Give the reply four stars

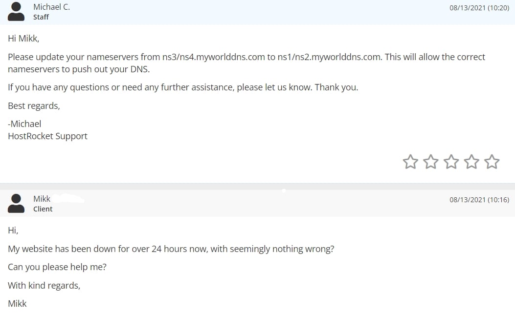pyautogui.click(x=471, y=162)
